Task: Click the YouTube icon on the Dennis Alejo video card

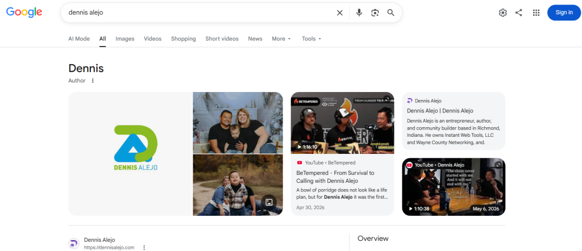Action: pos(409,165)
